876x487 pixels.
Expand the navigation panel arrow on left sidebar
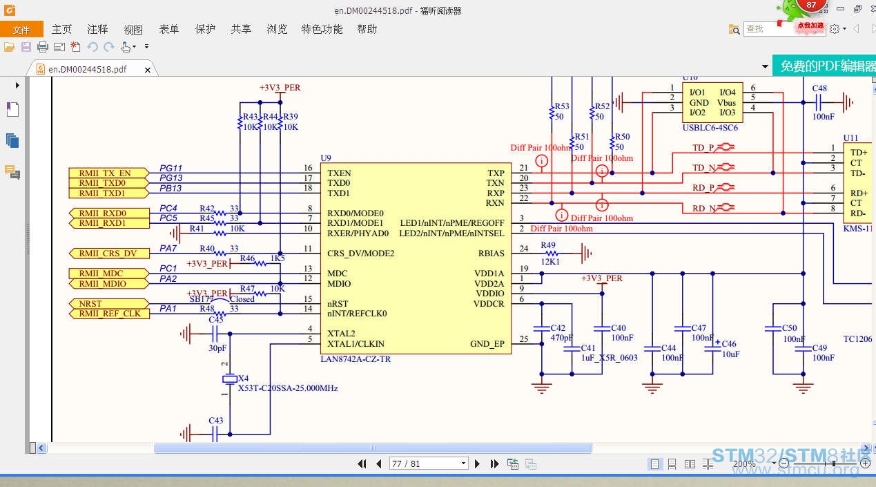pos(17,85)
